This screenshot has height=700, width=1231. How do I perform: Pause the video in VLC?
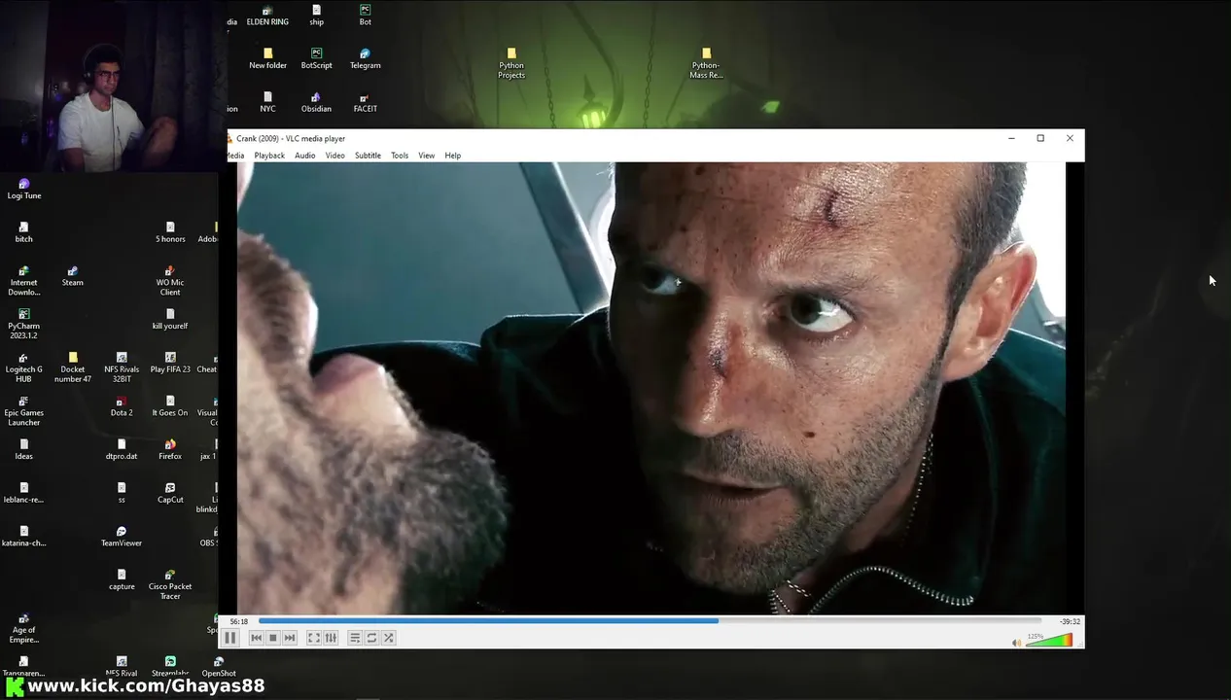[x=230, y=638]
